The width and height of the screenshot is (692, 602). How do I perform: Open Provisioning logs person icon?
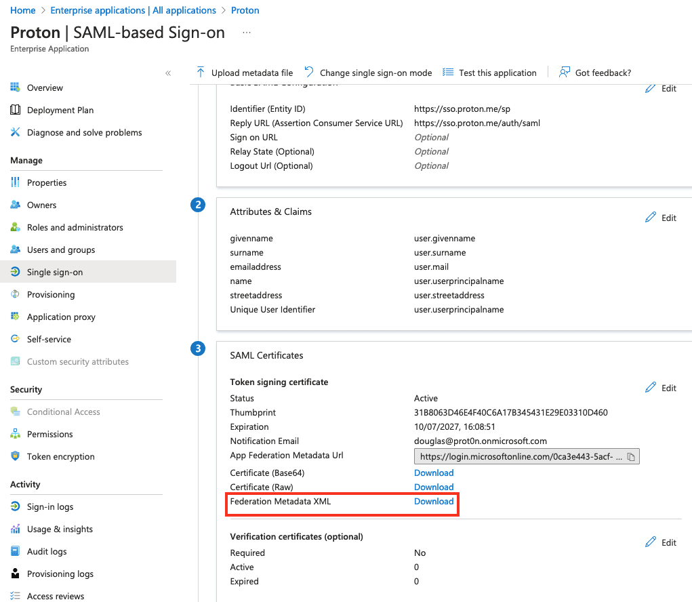(x=15, y=574)
